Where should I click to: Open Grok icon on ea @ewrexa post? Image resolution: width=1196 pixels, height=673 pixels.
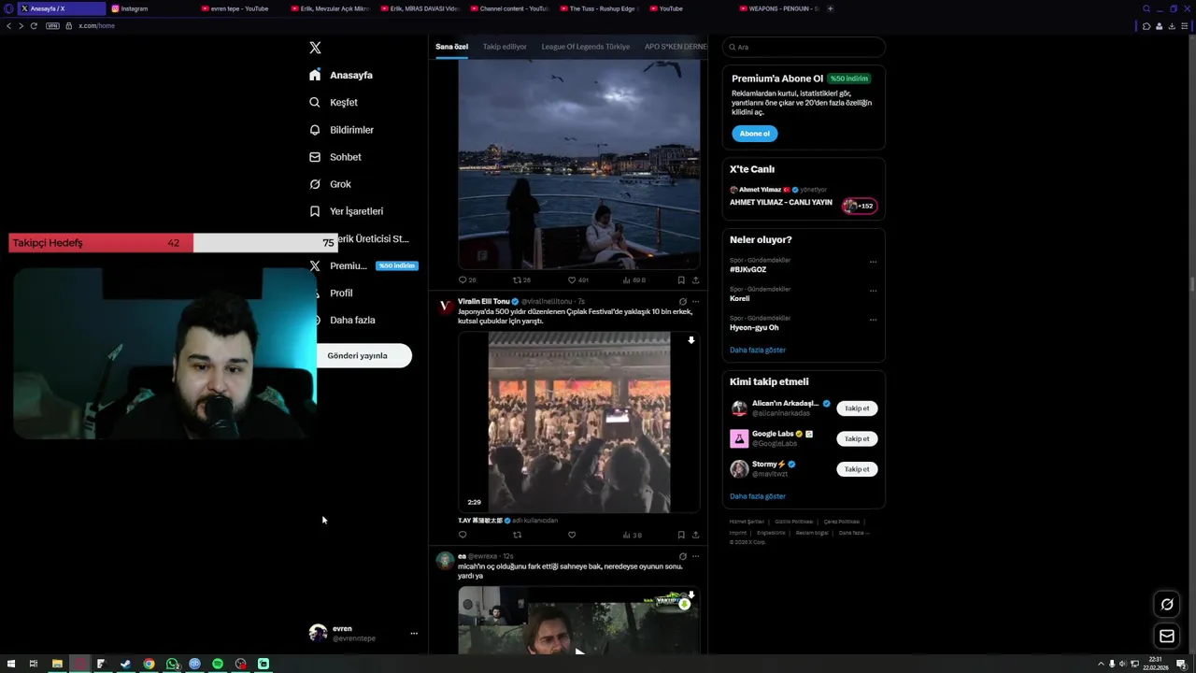(x=682, y=556)
